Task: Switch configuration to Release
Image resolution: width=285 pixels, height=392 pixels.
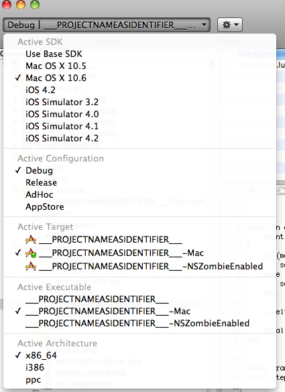Action: [x=42, y=182]
